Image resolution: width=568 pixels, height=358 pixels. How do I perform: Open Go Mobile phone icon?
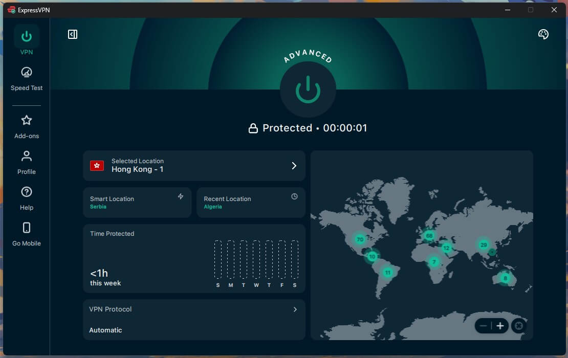(27, 228)
